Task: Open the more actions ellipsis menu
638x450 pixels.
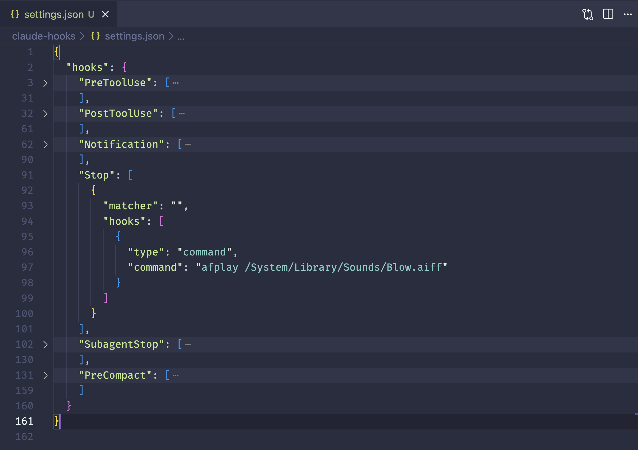Action: [628, 14]
